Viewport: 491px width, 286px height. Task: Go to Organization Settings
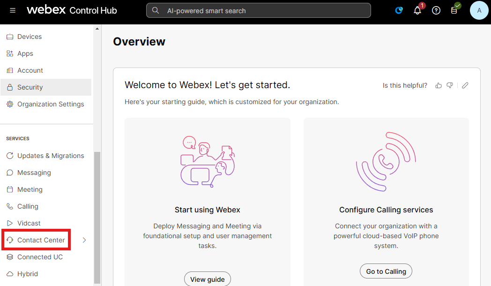click(51, 104)
